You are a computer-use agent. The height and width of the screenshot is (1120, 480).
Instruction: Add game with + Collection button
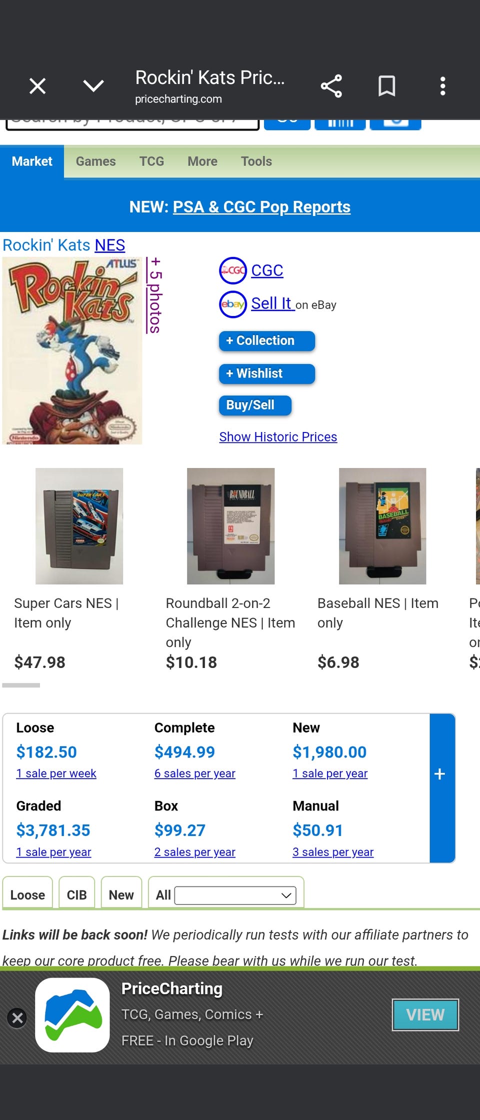266,341
